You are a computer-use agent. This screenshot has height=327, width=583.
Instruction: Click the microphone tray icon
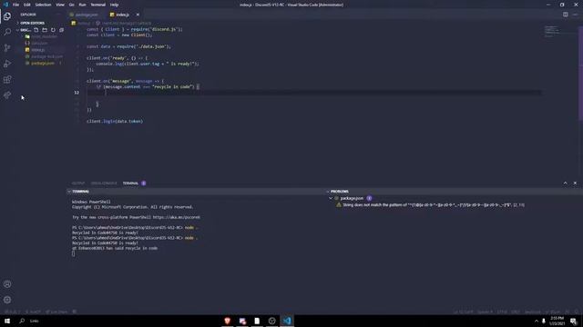point(544,321)
